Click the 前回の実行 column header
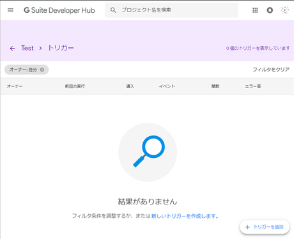The height and width of the screenshot is (239, 294). point(75,86)
